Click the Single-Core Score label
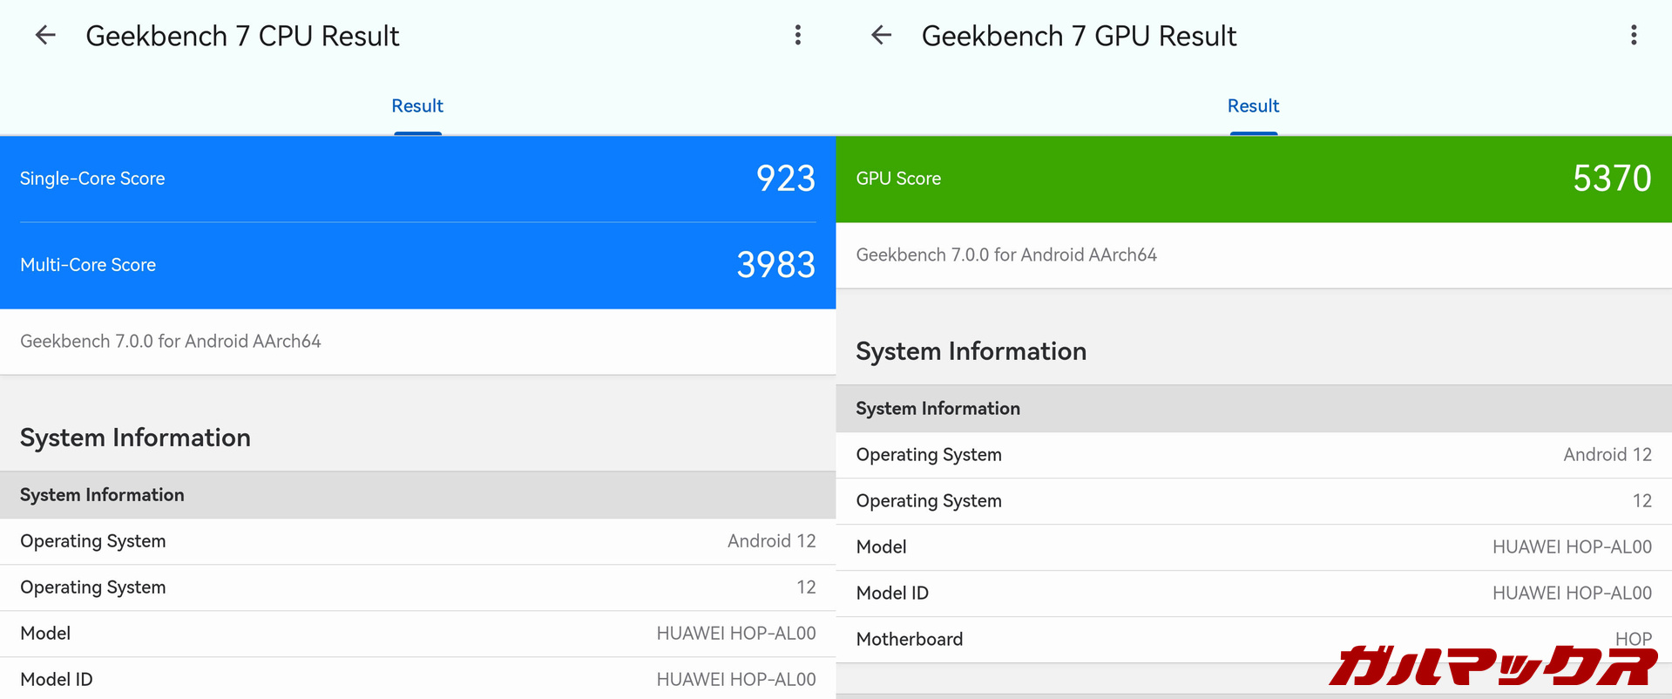Image resolution: width=1672 pixels, height=699 pixels. [x=92, y=179]
